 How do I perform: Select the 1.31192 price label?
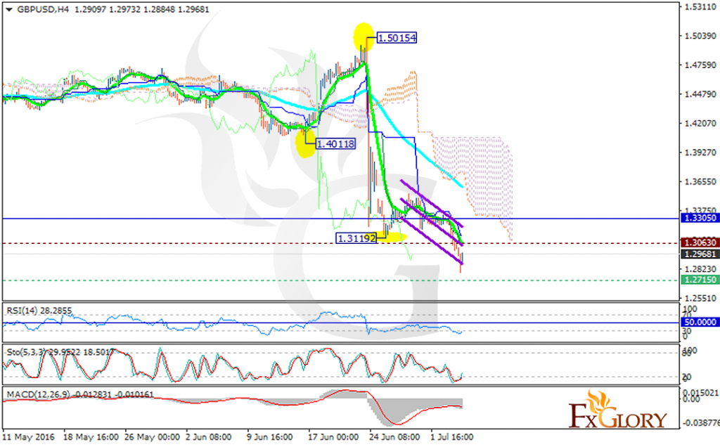pyautogui.click(x=356, y=238)
